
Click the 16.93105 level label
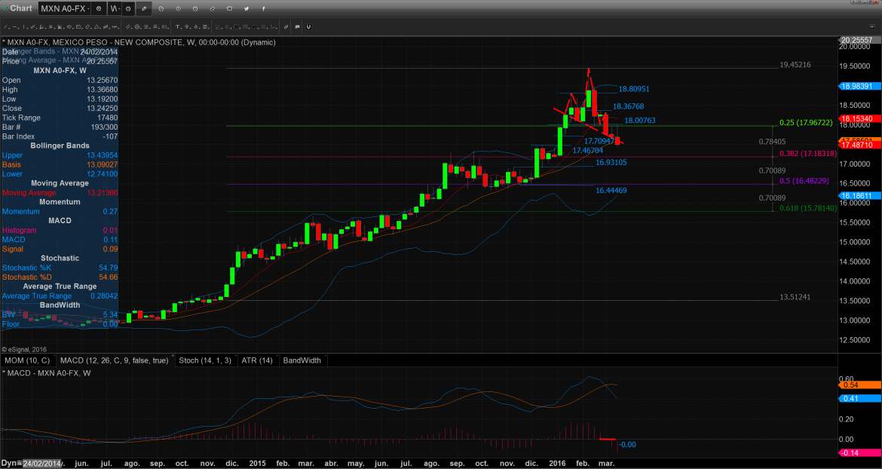click(611, 162)
